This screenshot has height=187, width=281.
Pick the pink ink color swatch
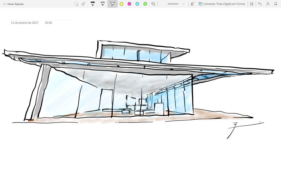pos(129,4)
